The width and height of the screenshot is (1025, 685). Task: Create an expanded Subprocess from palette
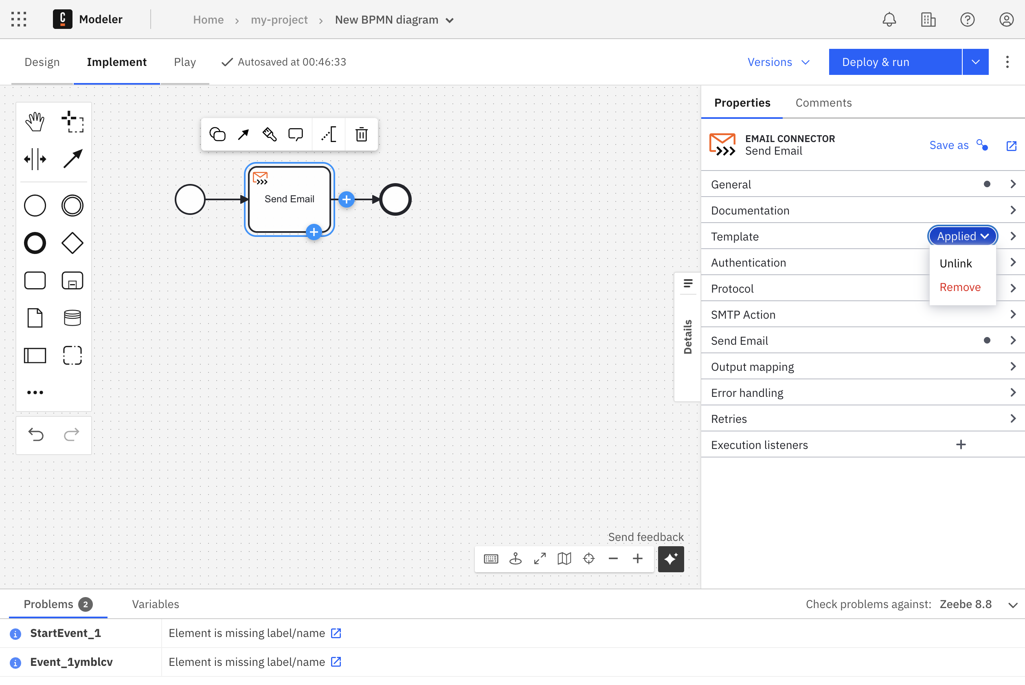(x=72, y=280)
